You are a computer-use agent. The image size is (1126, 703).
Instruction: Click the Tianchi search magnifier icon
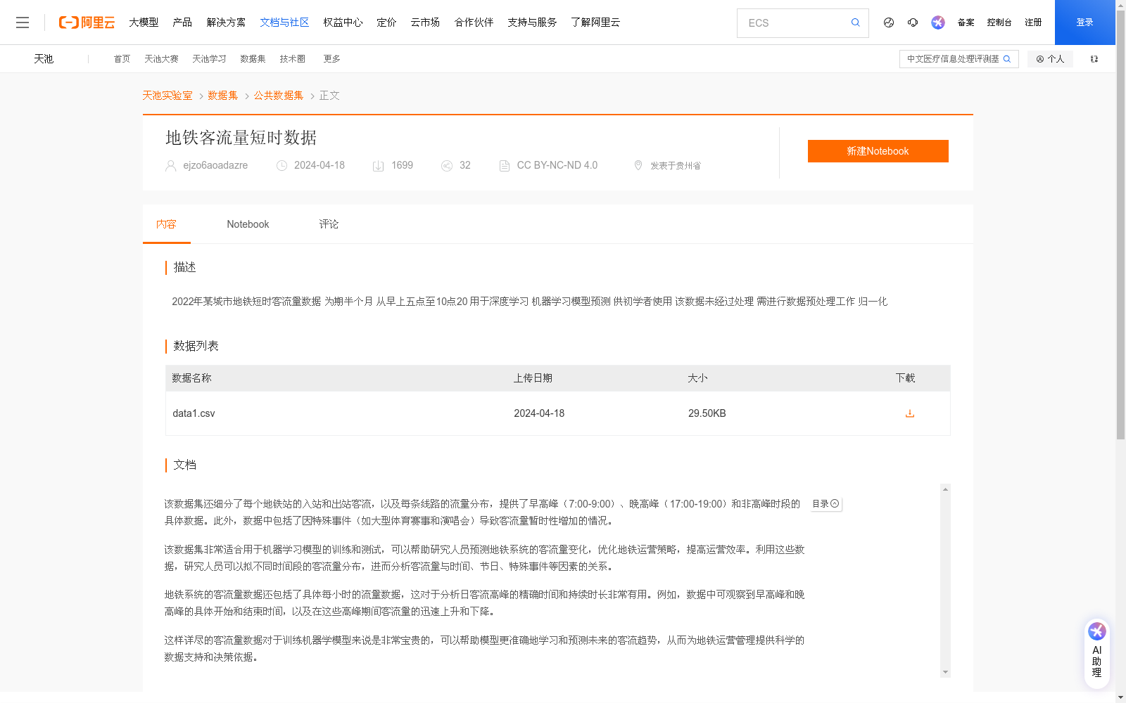(1007, 59)
